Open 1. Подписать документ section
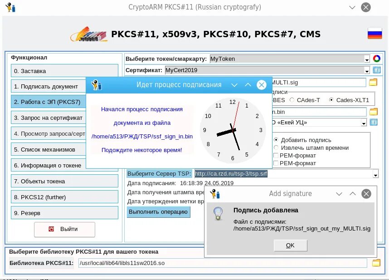The width and height of the screenshot is (389, 280). coord(49,86)
